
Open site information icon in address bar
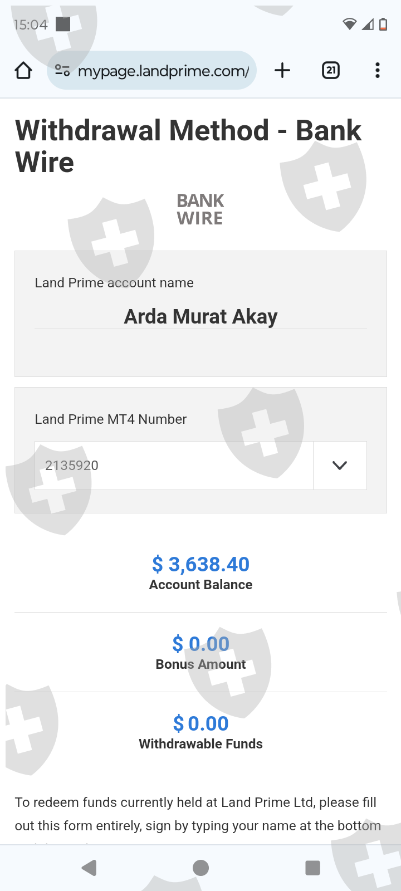click(62, 71)
